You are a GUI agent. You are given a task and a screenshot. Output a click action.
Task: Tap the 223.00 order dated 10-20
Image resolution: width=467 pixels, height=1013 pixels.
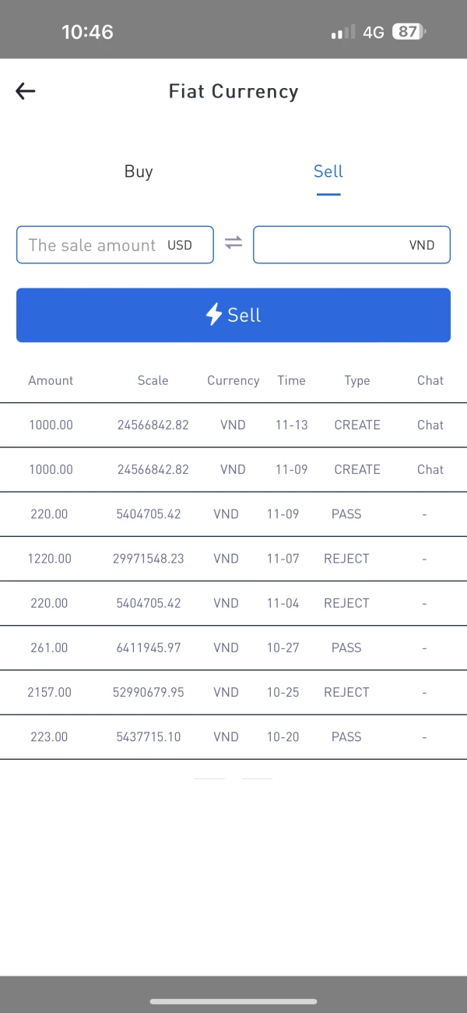(x=233, y=736)
